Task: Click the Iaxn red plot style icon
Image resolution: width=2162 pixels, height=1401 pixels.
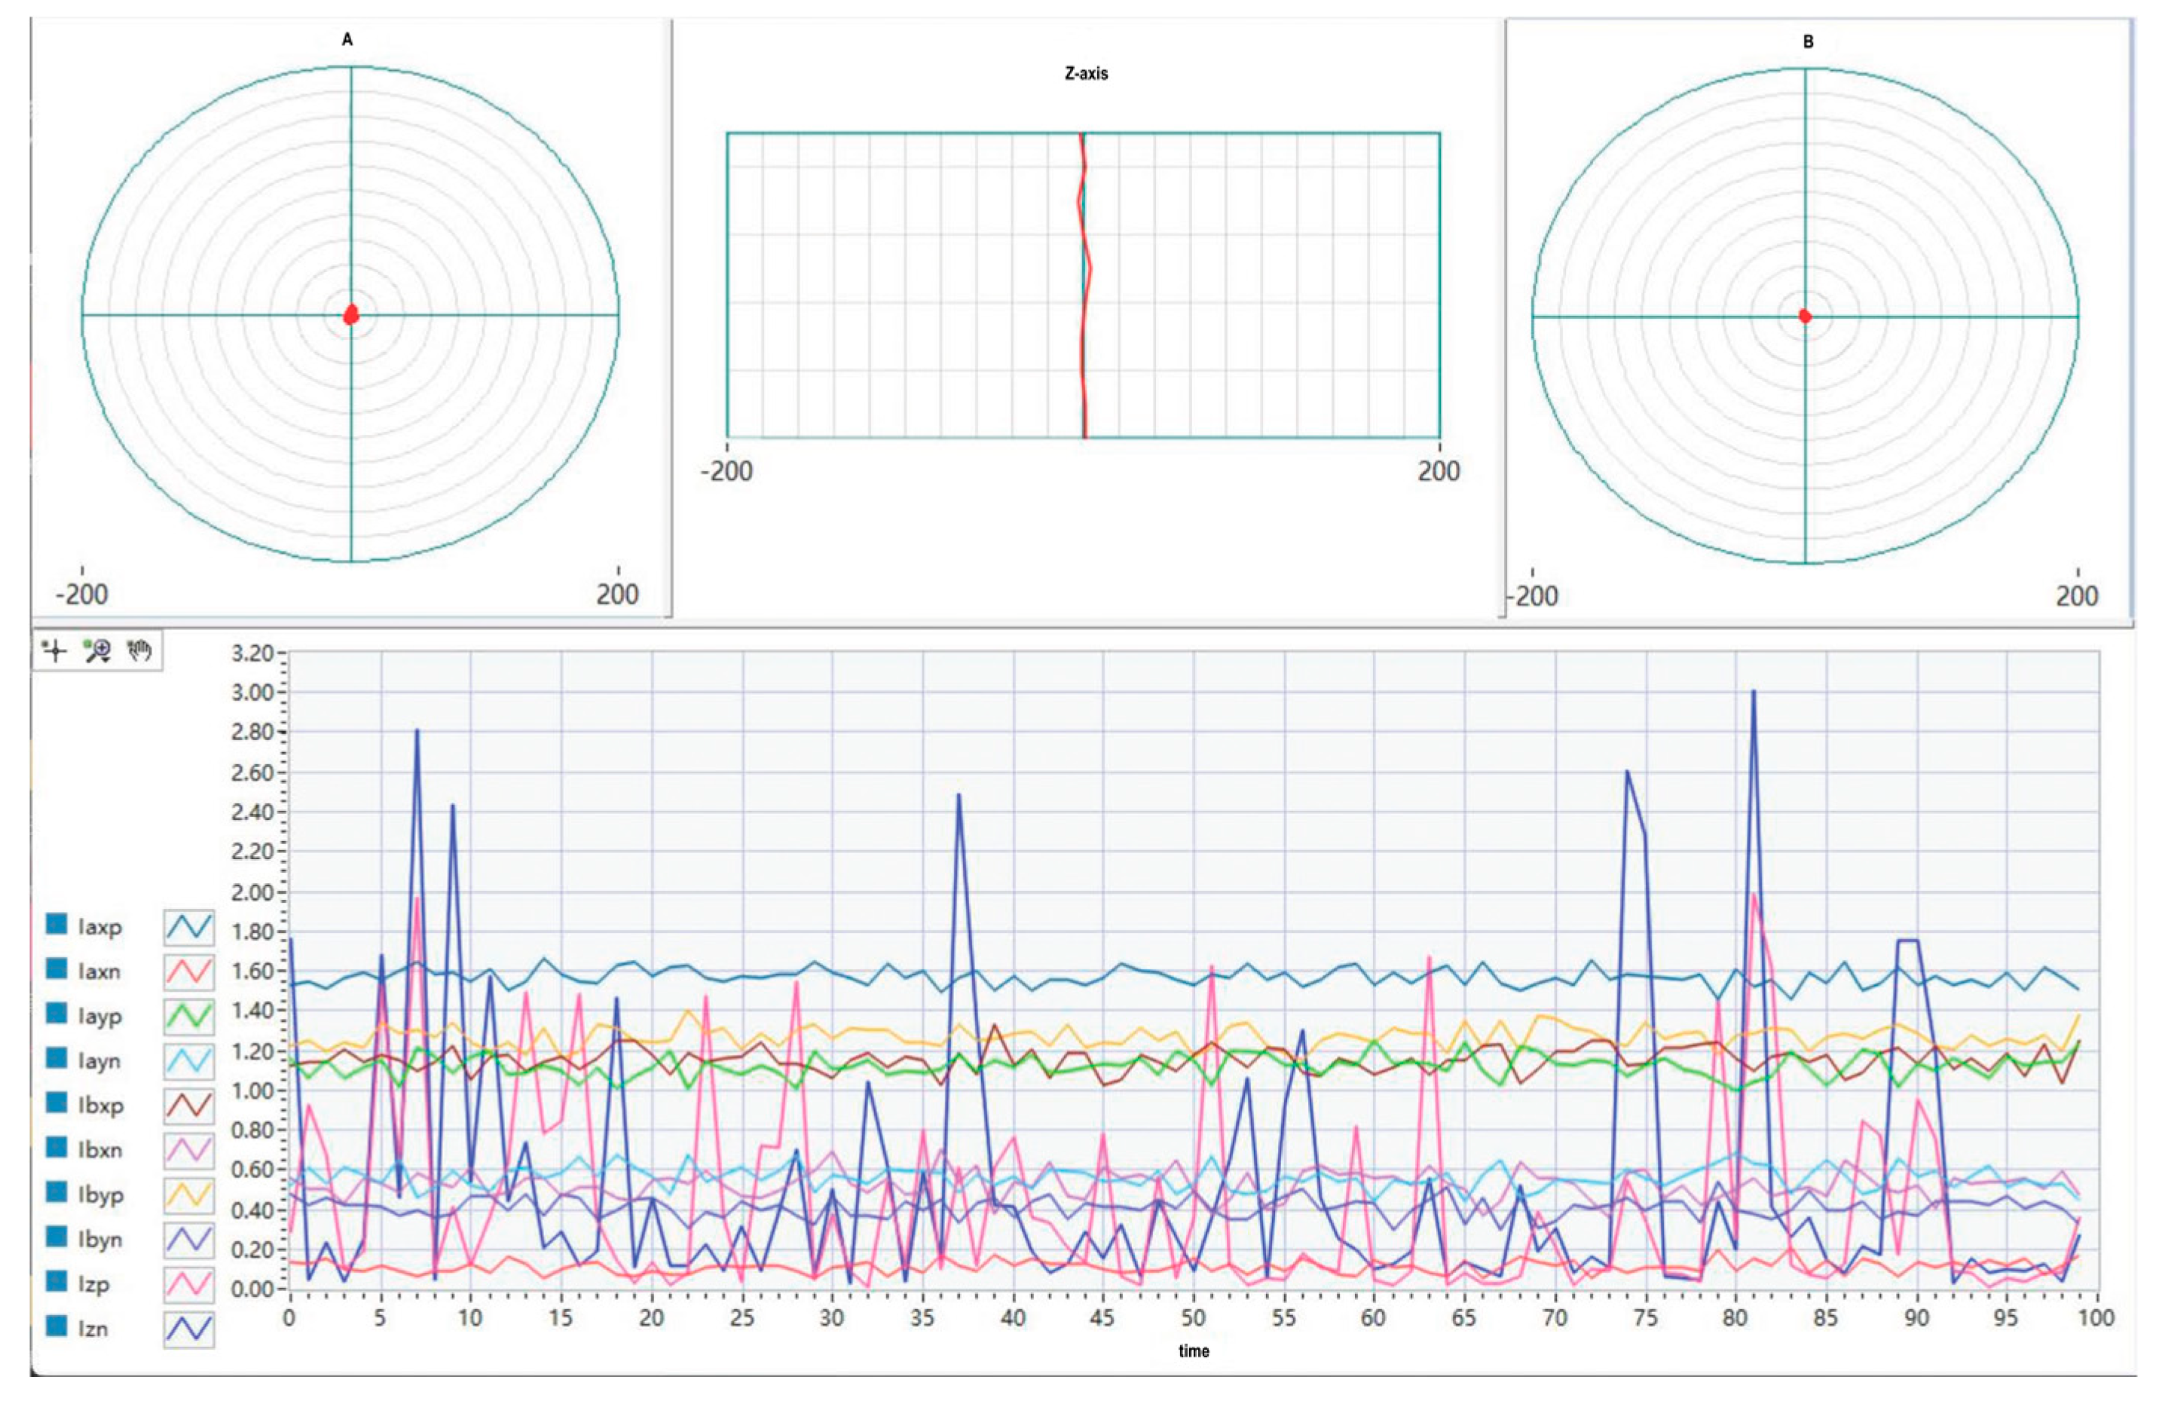Action: click(x=189, y=972)
